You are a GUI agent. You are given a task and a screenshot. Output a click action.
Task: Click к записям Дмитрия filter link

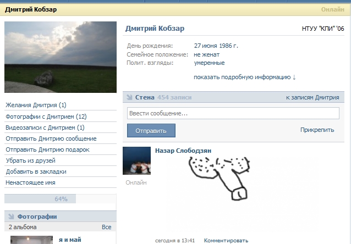tap(312, 97)
